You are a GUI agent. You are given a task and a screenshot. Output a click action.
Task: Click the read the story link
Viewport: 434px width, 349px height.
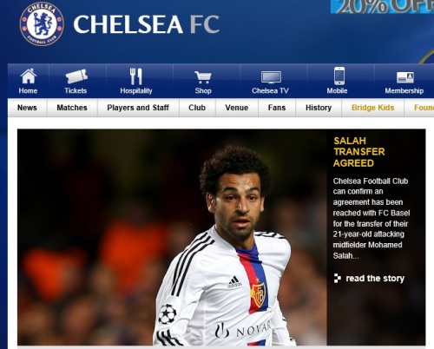tap(375, 279)
